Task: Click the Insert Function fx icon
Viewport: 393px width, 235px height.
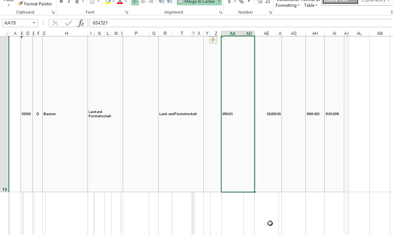Action: coord(81,23)
